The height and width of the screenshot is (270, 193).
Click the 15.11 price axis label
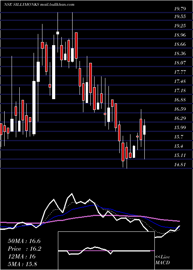(180, 155)
